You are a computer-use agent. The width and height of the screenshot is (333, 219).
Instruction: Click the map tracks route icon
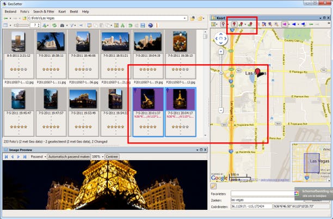264,25
